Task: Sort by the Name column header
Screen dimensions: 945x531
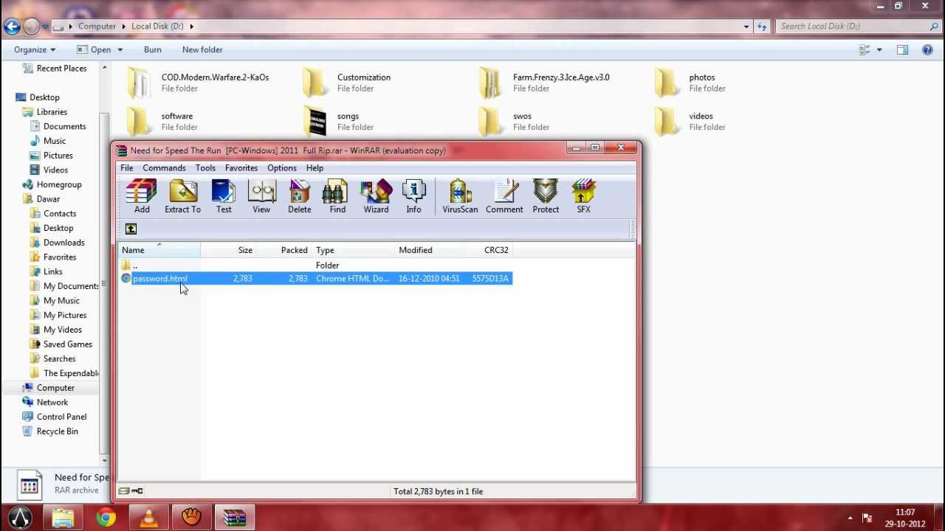Action: pos(159,250)
